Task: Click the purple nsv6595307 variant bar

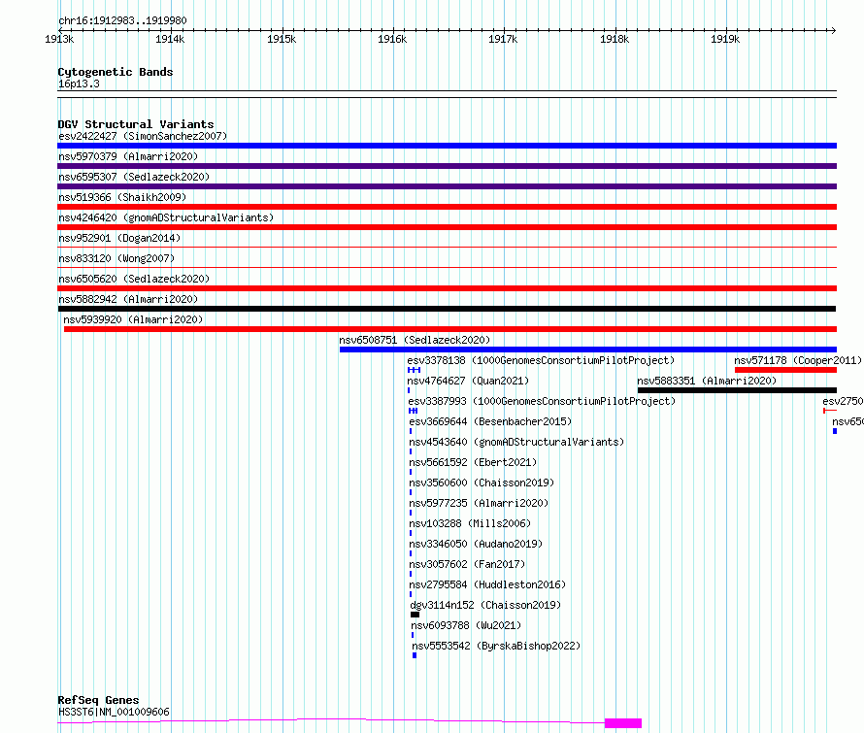Action: (x=447, y=186)
